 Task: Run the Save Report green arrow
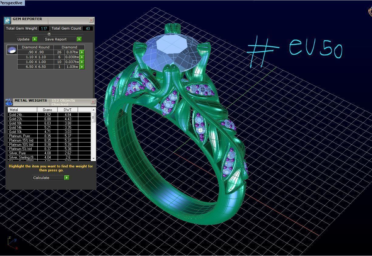[x=79, y=39]
